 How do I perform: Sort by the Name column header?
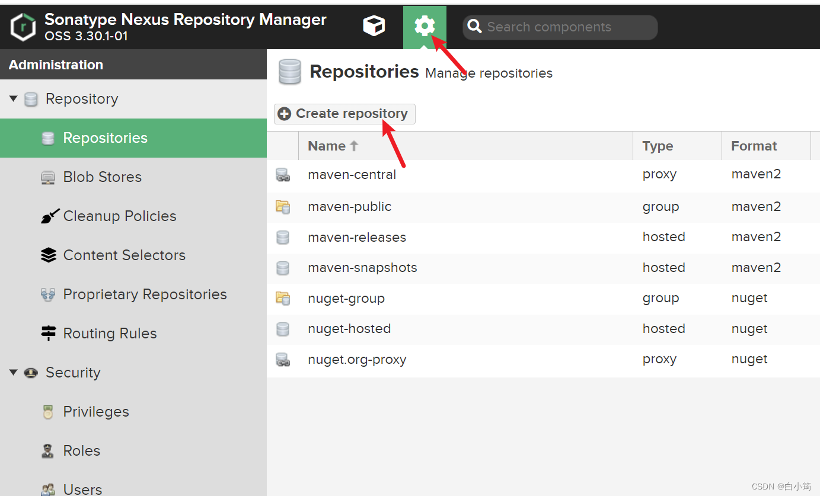[465, 146]
